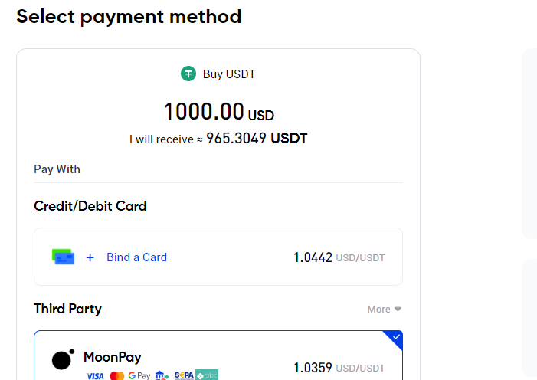
Task: Select the Bind a Card payment option box
Action: 218,257
